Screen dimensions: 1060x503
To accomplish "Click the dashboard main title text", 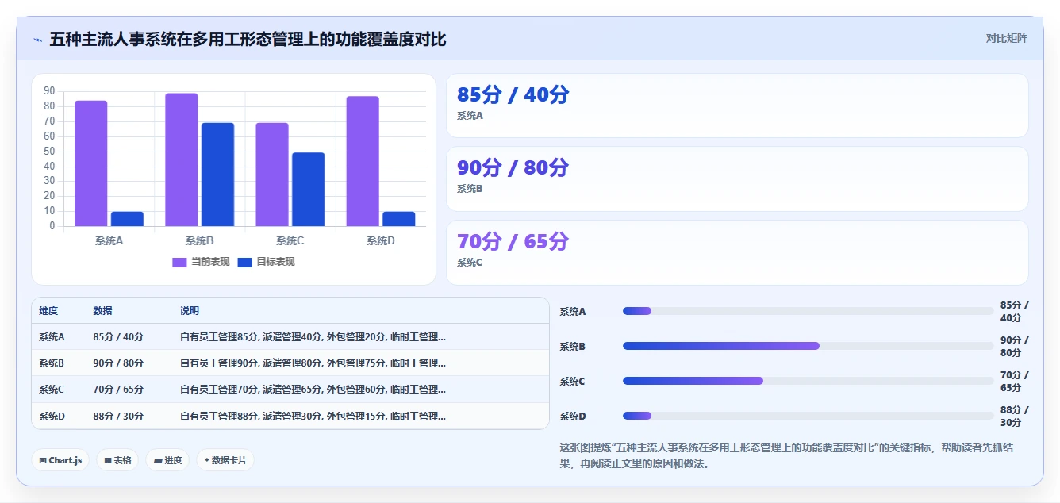I will coord(248,39).
